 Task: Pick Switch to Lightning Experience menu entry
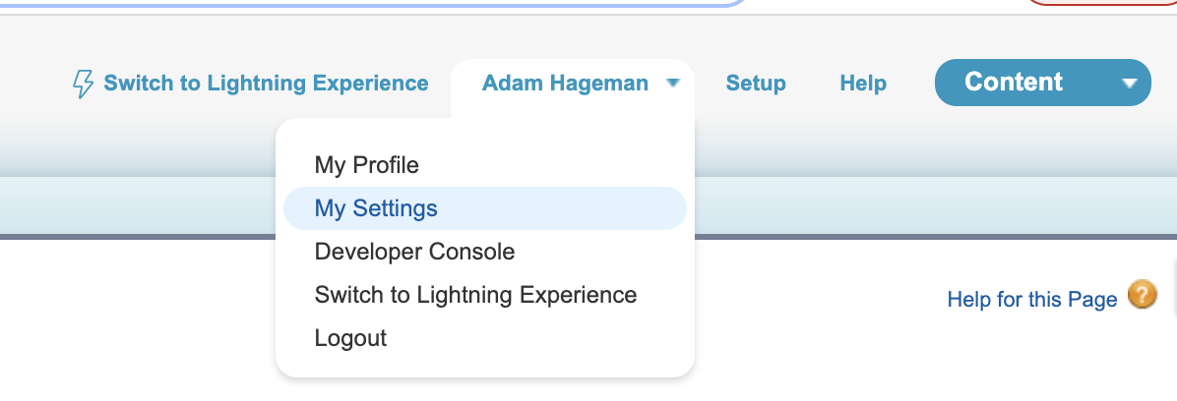pyautogui.click(x=475, y=295)
